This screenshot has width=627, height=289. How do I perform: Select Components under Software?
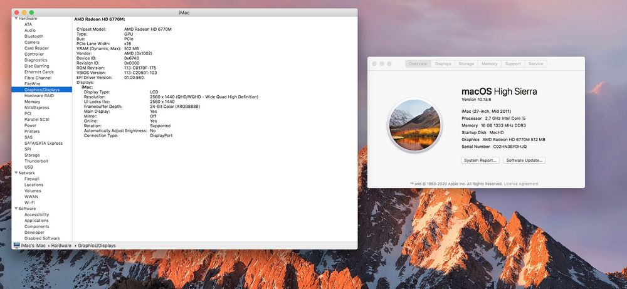36,227
